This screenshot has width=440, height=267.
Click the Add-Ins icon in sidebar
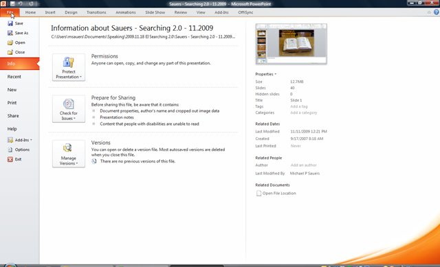click(x=10, y=140)
